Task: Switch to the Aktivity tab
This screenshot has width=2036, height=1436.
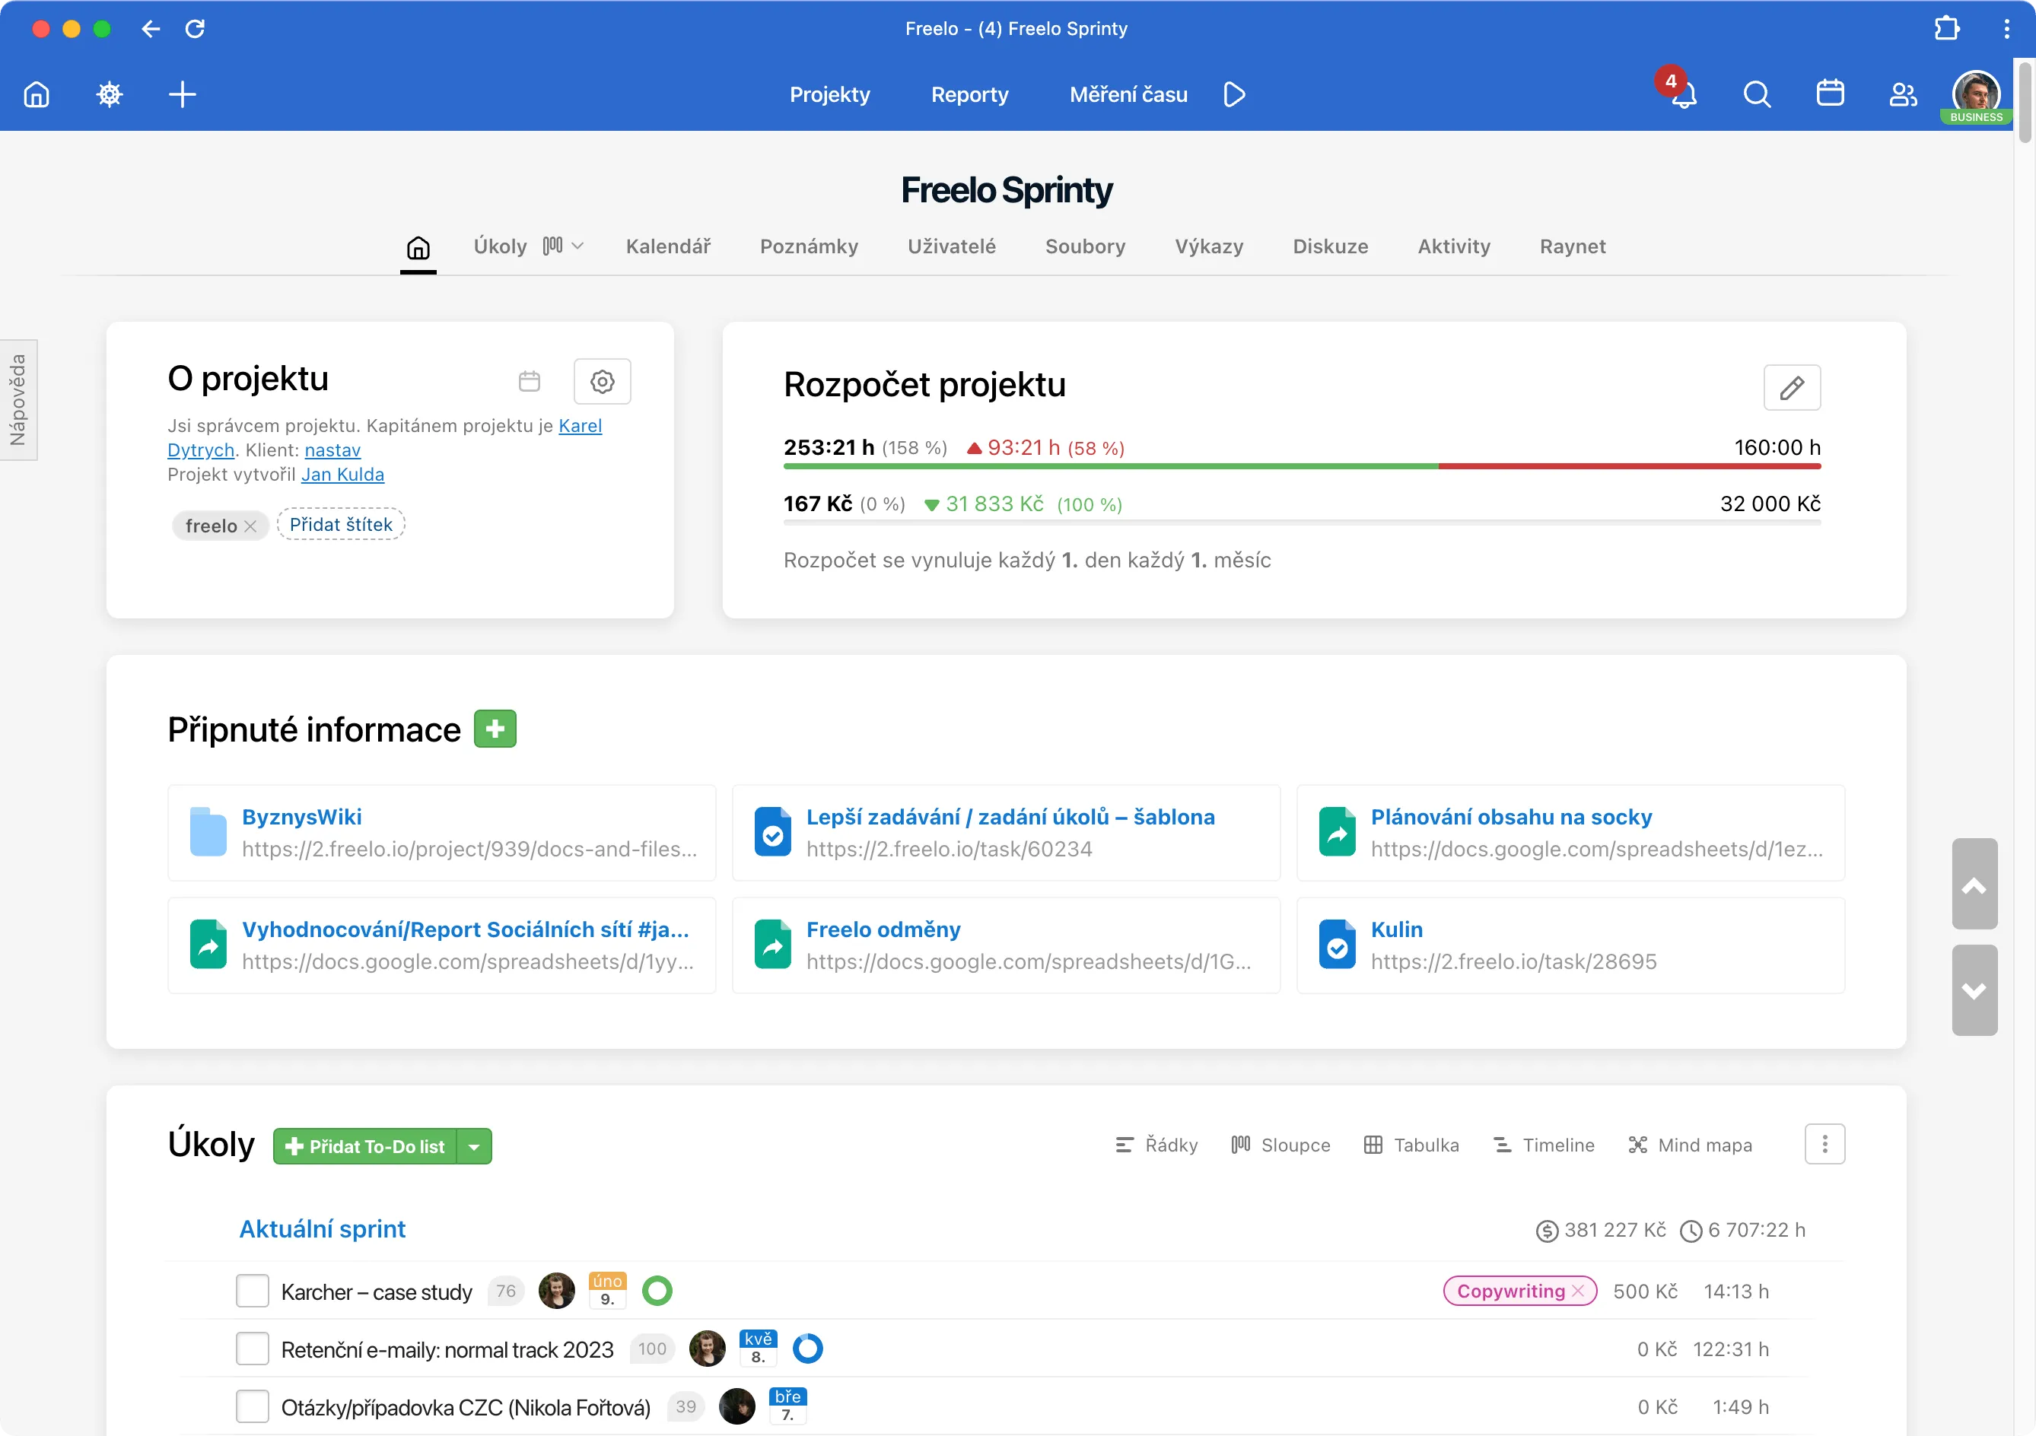Action: (x=1453, y=246)
